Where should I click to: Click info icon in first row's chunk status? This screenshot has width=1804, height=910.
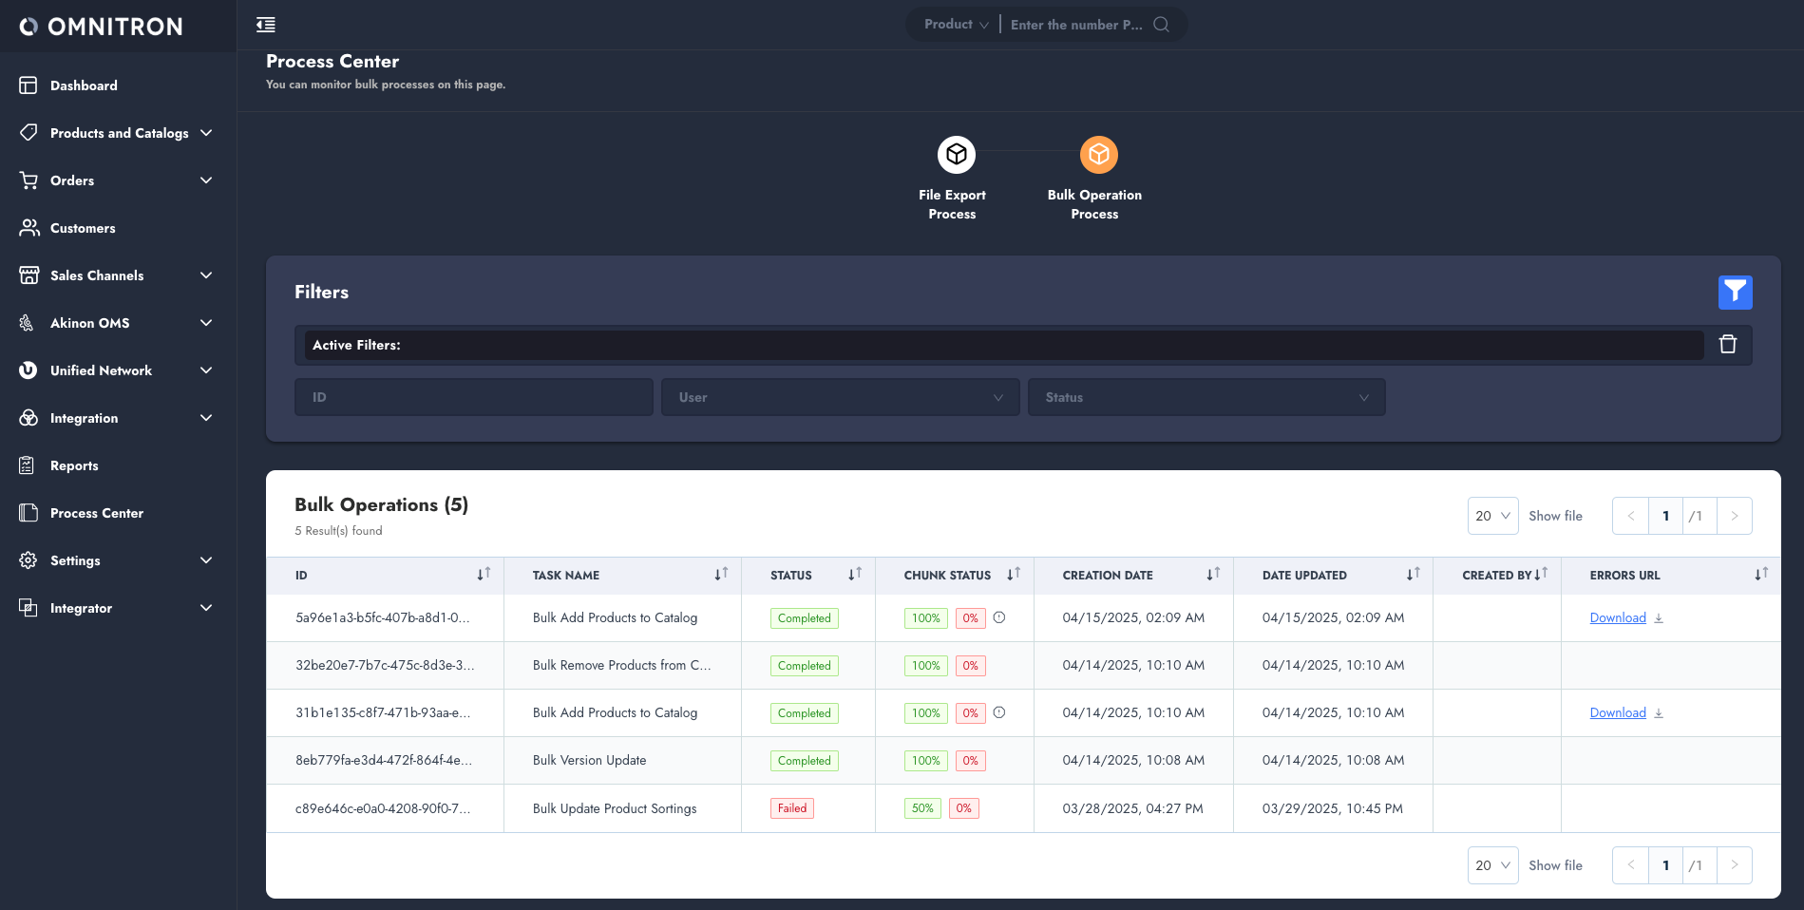[999, 617]
